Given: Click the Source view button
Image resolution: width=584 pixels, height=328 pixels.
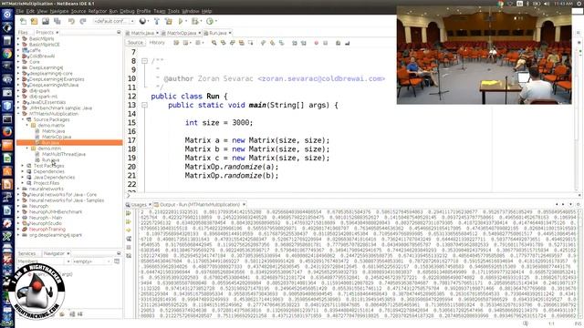Looking at the screenshot, I should tap(135, 43).
